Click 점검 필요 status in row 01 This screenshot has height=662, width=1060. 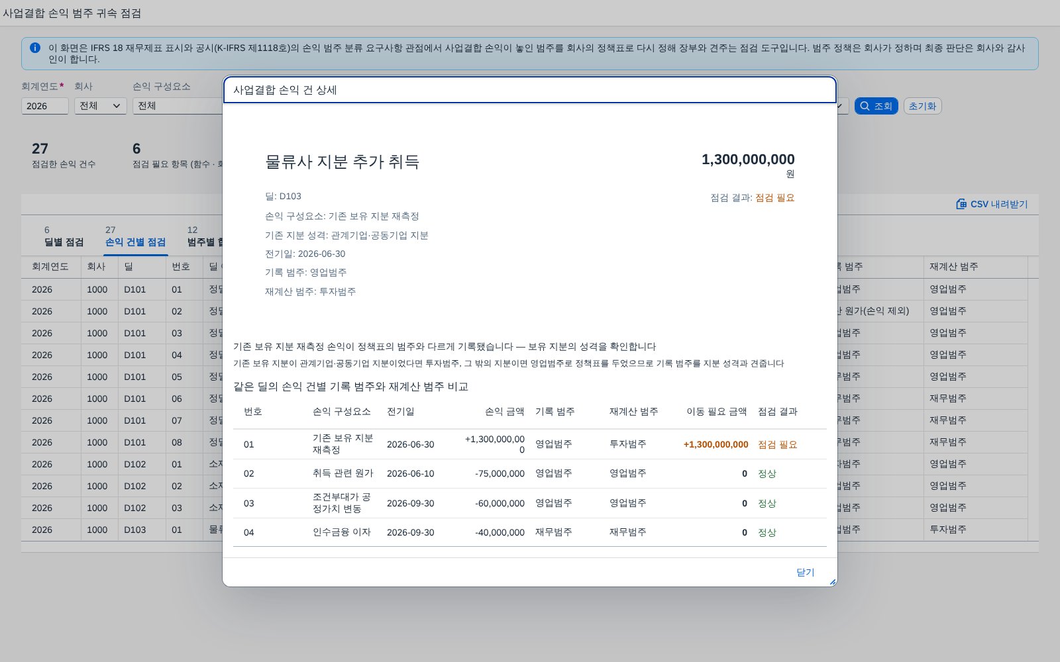pos(778,445)
